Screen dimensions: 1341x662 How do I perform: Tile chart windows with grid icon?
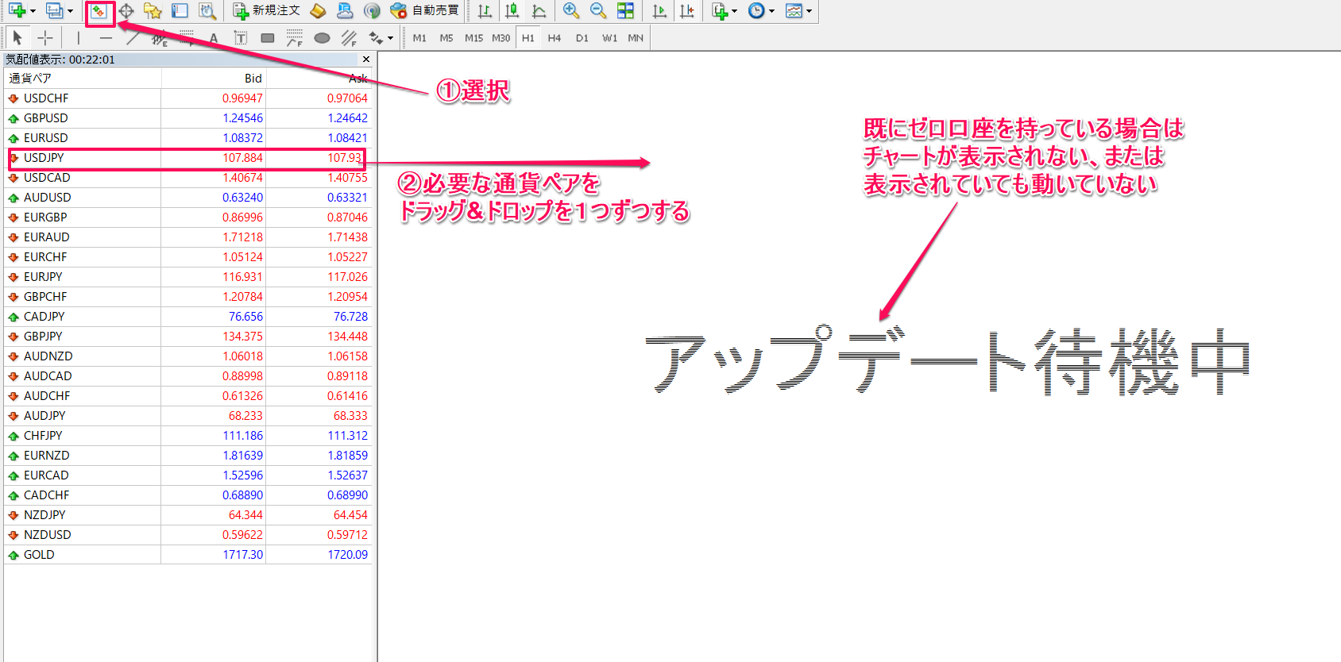tap(626, 11)
